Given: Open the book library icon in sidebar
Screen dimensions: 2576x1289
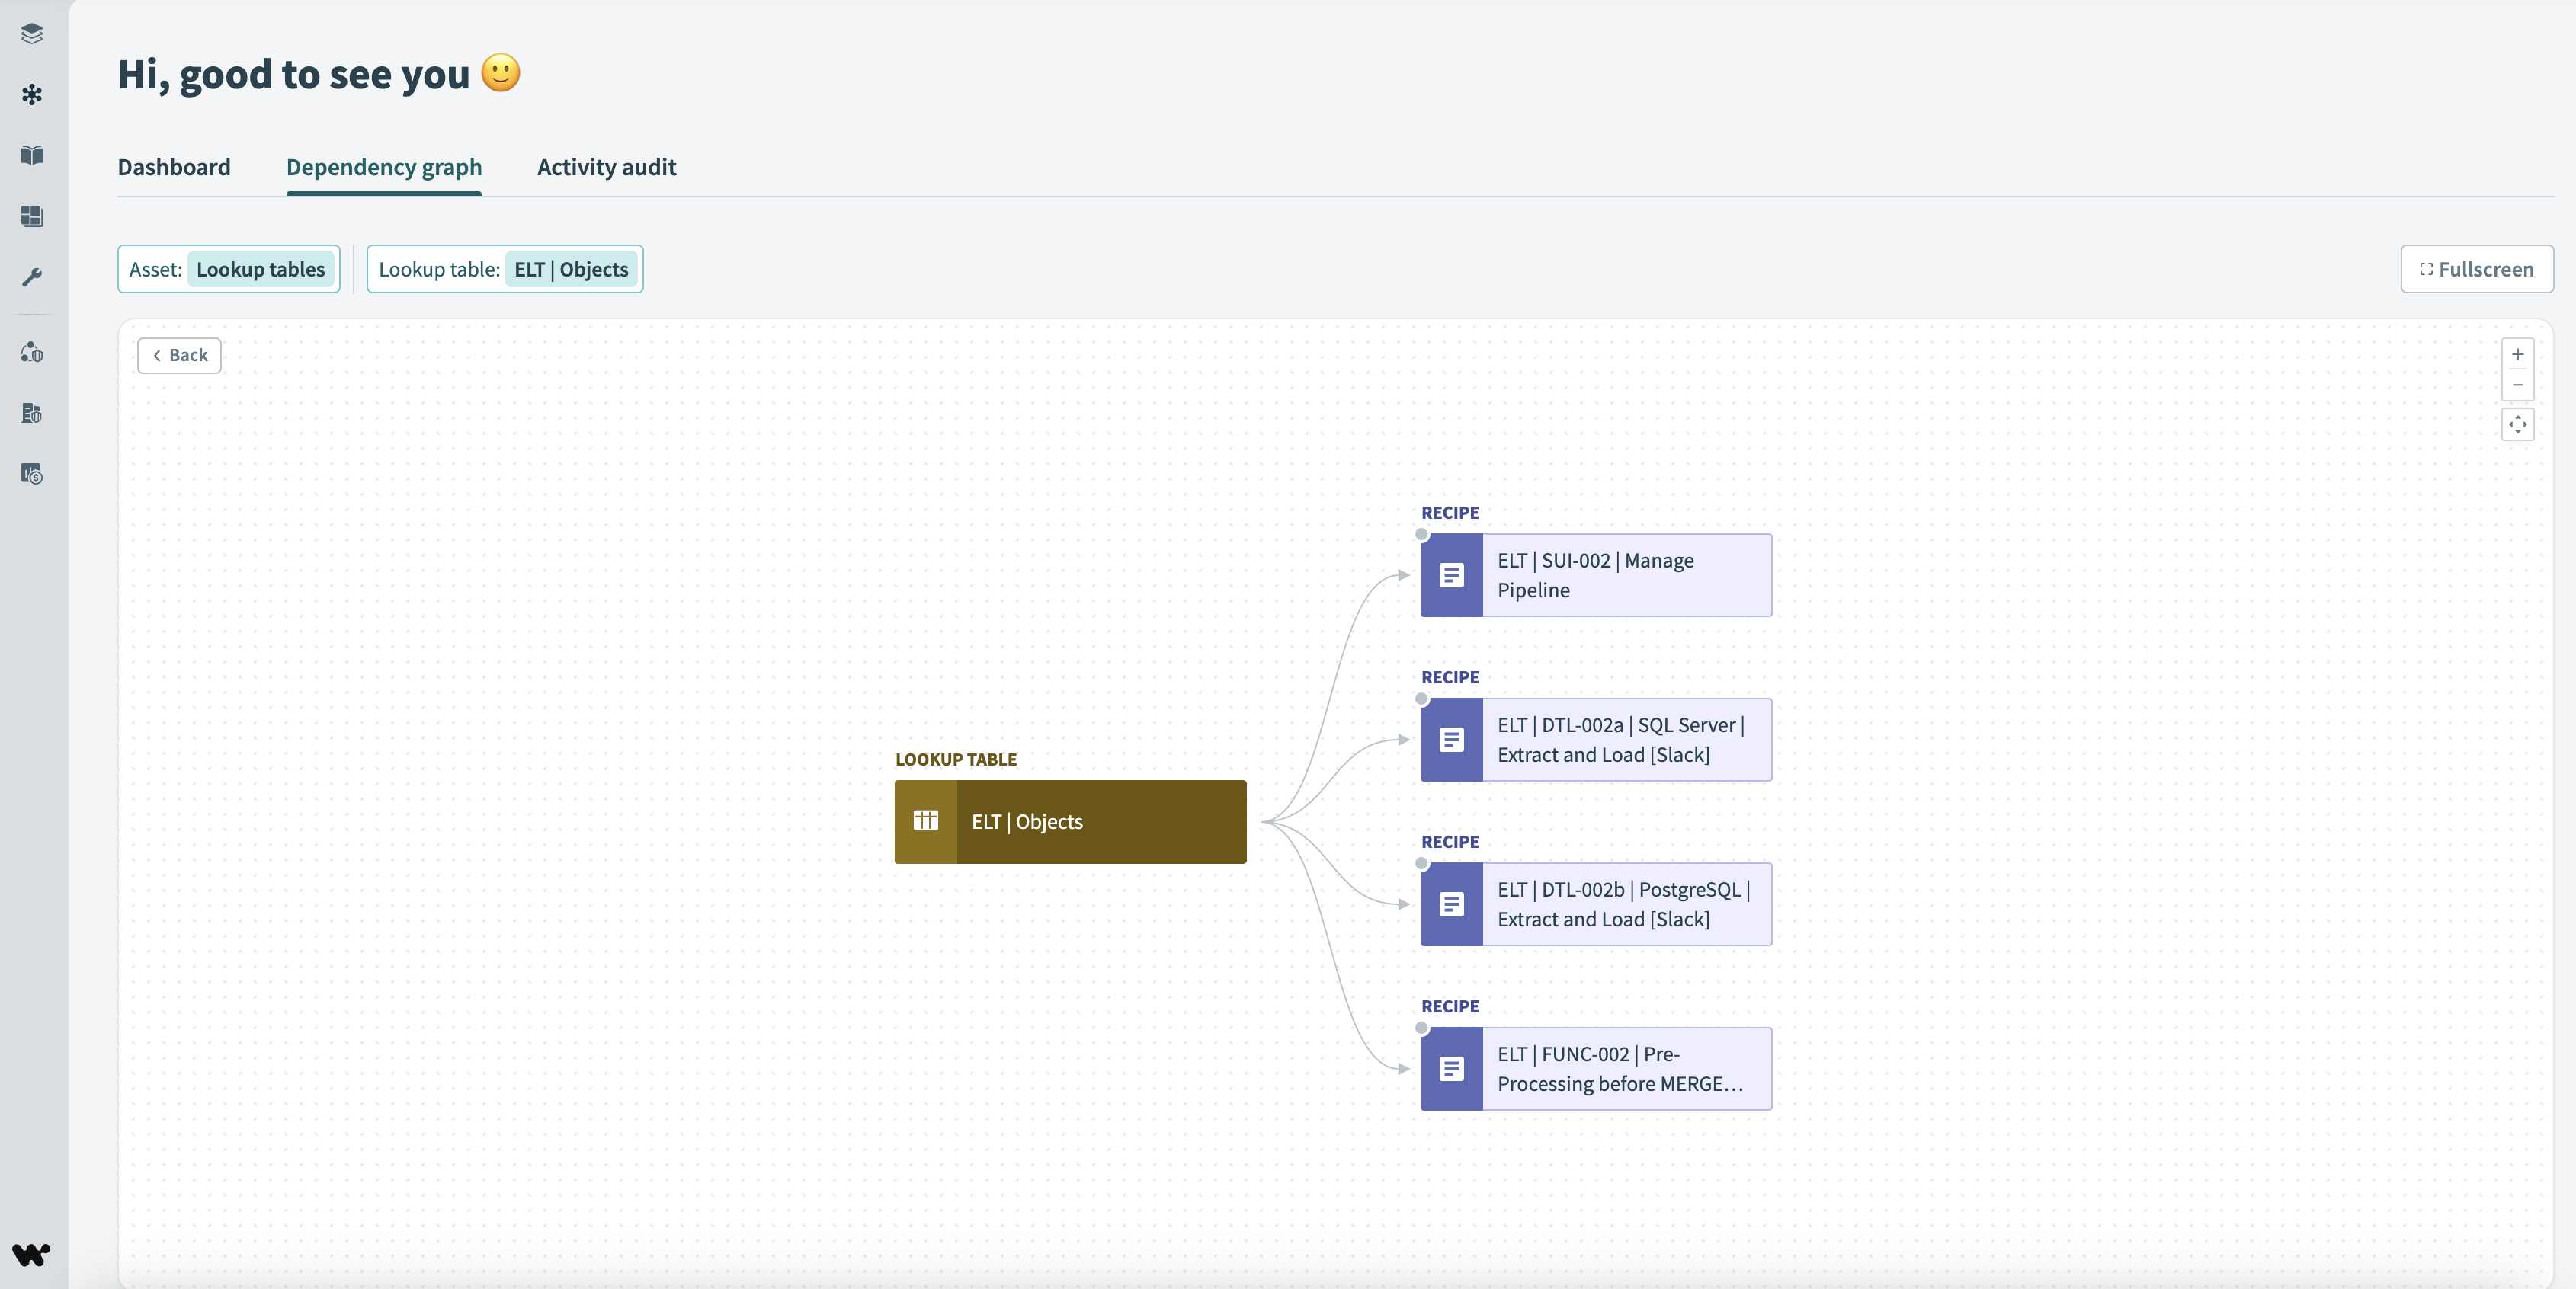Looking at the screenshot, I should (x=32, y=155).
